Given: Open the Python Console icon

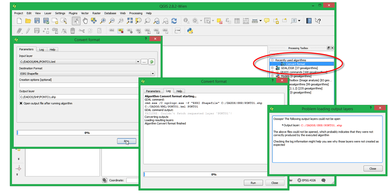Looking at the screenshot, I should coord(190,31).
